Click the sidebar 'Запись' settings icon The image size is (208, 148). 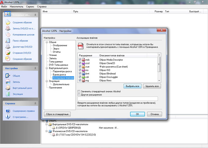coord(8,82)
